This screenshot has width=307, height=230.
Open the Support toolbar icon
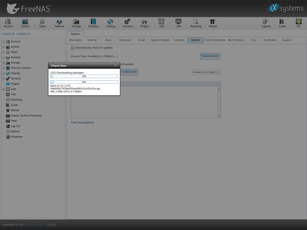(266, 23)
